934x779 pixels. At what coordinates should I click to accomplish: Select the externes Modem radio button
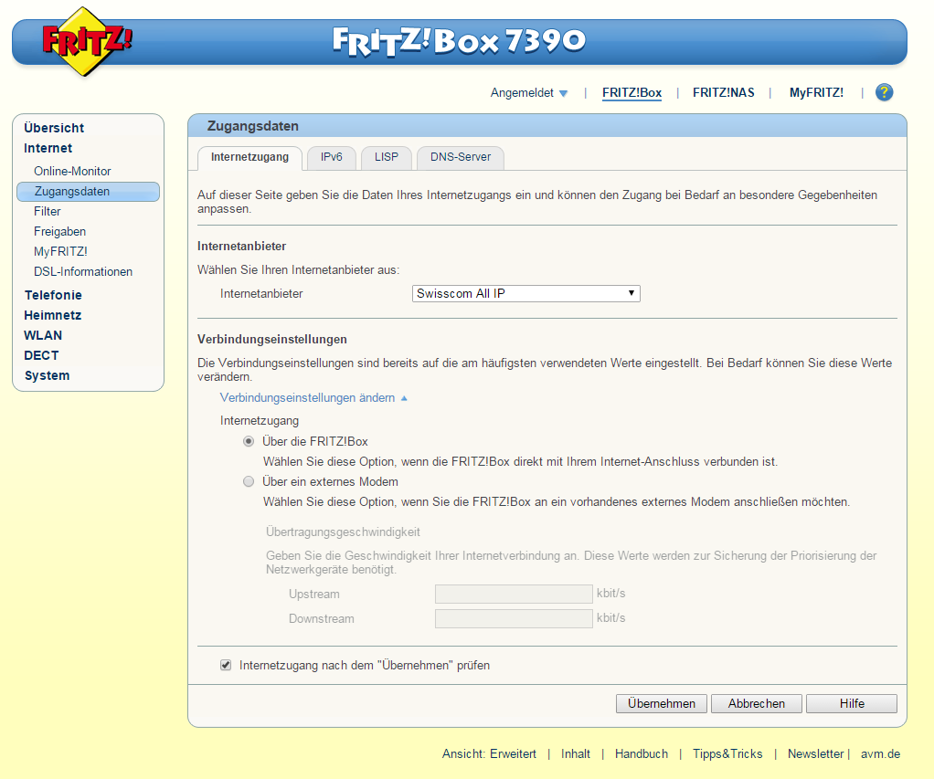(249, 481)
